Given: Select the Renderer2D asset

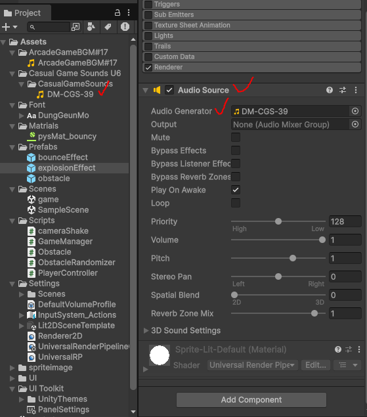Looking at the screenshot, I should [x=54, y=336].
